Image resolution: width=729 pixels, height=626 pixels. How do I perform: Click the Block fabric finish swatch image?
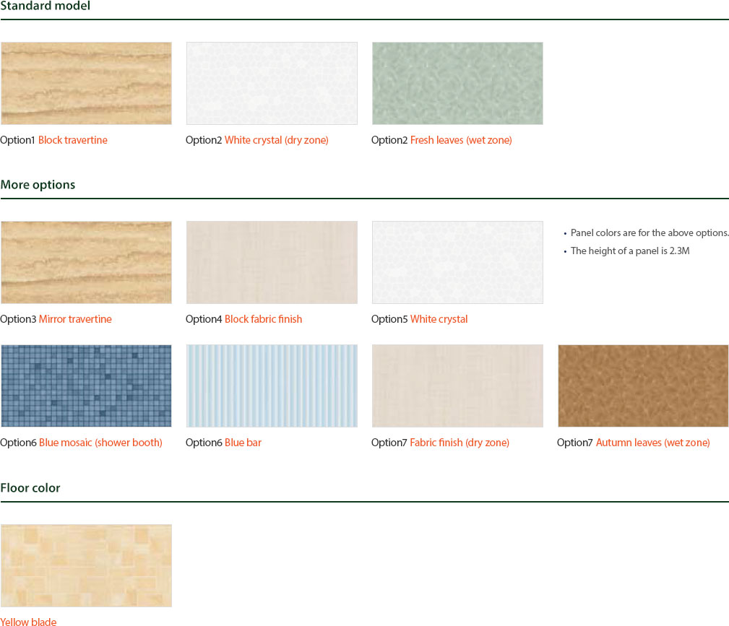(x=272, y=262)
